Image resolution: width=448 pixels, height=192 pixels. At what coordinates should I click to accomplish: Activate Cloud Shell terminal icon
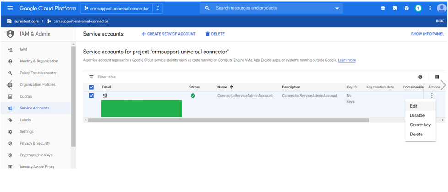(394, 8)
